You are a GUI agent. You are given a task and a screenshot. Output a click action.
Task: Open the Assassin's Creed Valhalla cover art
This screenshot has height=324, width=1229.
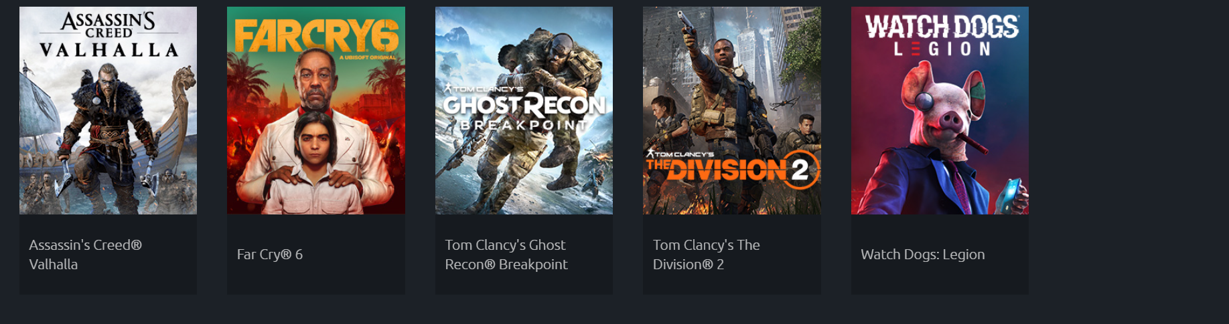click(108, 110)
